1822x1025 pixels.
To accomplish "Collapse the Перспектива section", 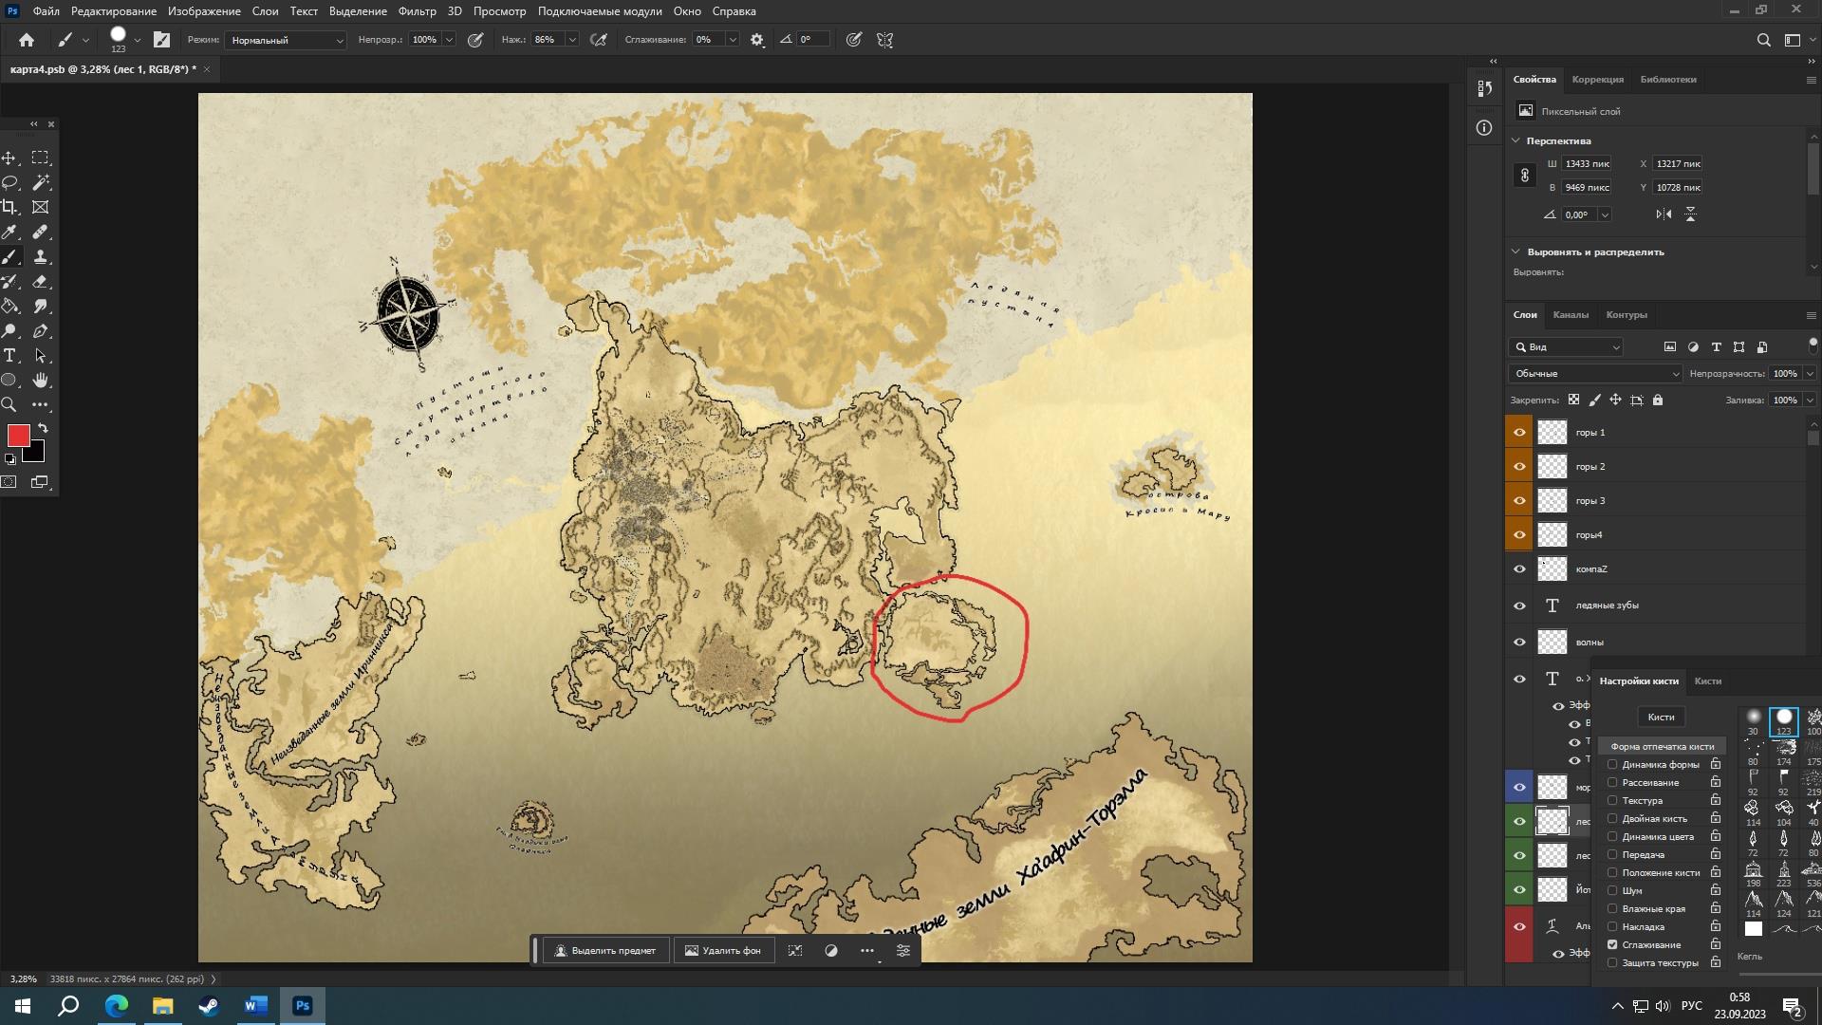I will point(1515,140).
